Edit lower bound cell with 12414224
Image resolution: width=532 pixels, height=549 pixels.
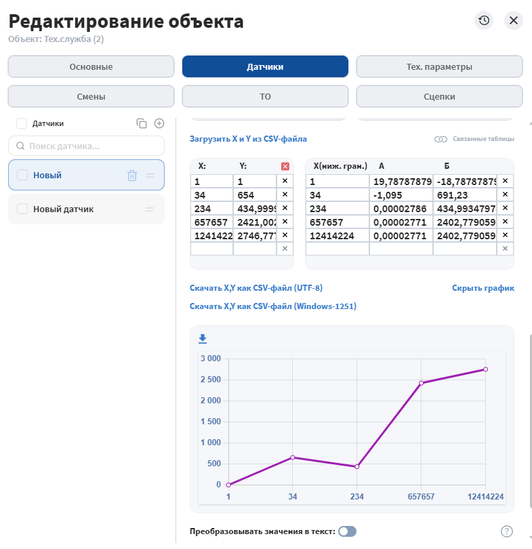[337, 235]
